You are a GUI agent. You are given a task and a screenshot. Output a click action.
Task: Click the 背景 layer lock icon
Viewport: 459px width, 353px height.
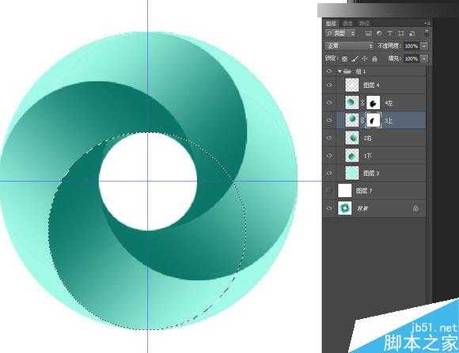(415, 208)
